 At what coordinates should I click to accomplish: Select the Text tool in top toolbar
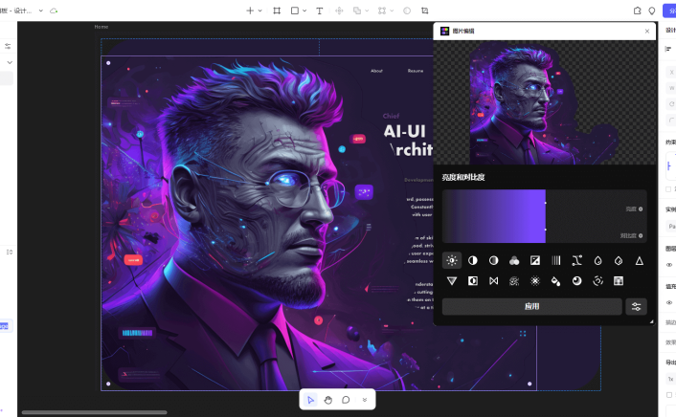click(x=319, y=11)
